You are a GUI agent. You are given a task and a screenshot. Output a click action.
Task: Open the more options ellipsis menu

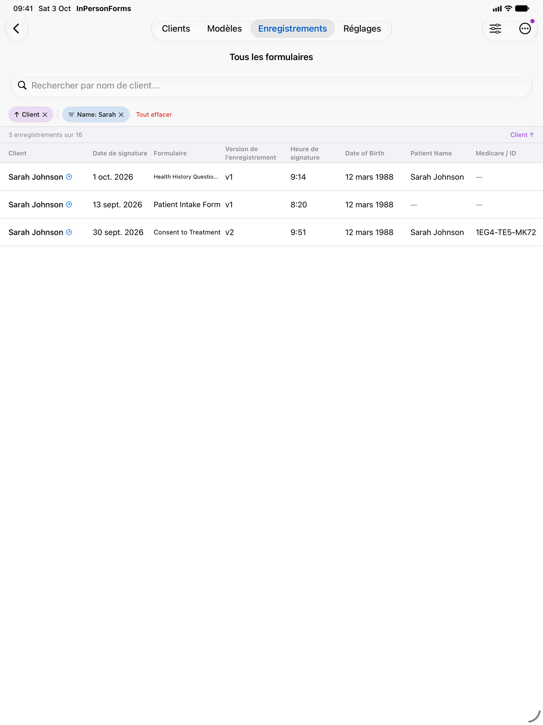point(525,28)
